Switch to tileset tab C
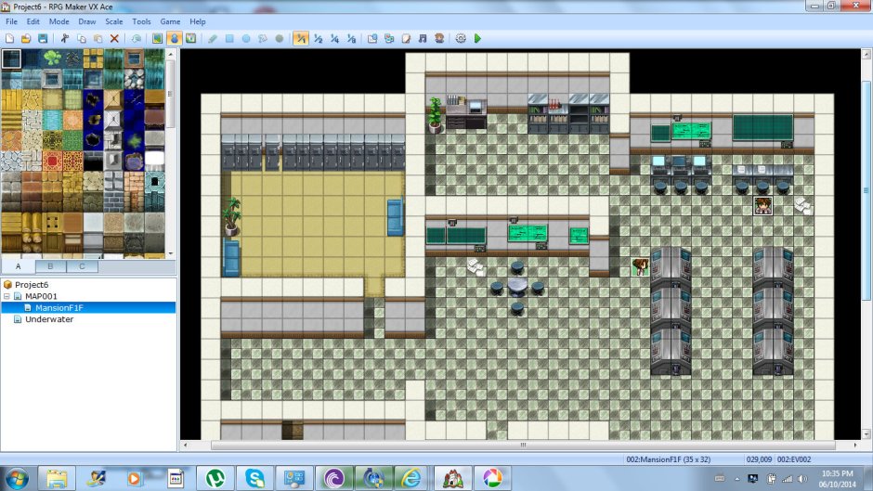 [82, 266]
